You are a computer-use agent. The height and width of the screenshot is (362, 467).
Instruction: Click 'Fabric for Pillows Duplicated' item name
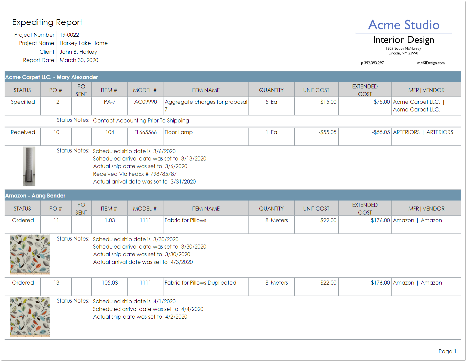click(200, 283)
